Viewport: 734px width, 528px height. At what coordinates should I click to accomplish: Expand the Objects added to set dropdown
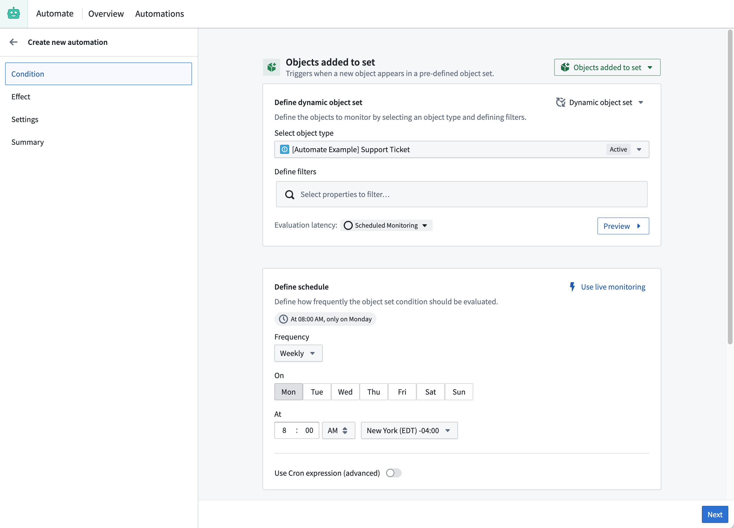tap(651, 67)
